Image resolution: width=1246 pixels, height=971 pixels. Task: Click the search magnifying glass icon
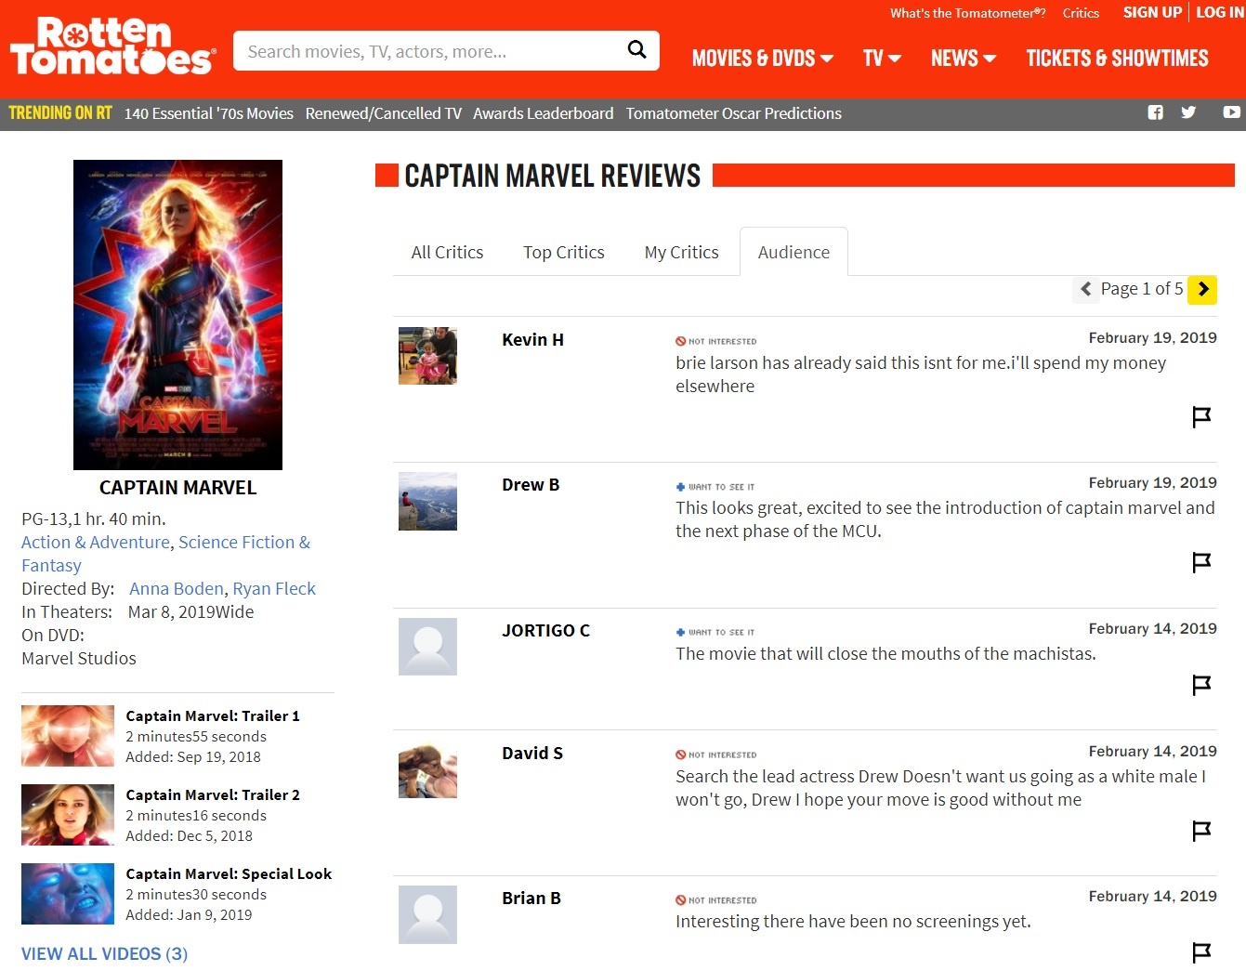[x=636, y=50]
